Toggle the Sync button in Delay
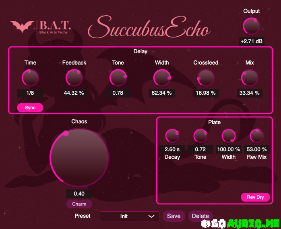Image resolution: width=281 pixels, height=229 pixels. tap(30, 108)
